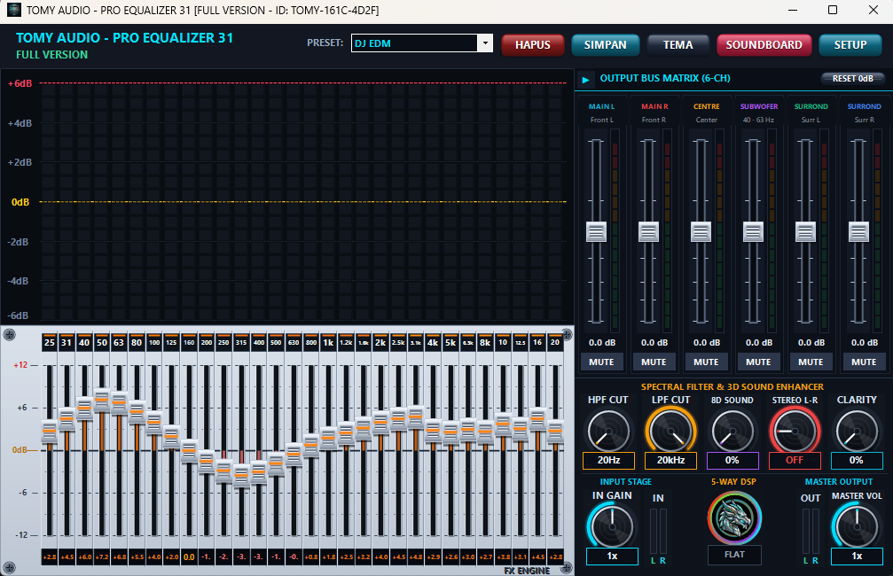Click the Surr R fader handle
Viewport: 893px width, 576px height.
858,231
